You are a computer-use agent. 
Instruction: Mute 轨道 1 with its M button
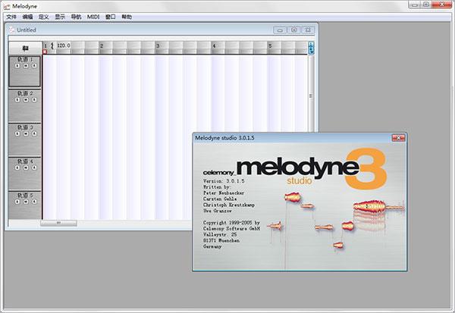point(26,66)
